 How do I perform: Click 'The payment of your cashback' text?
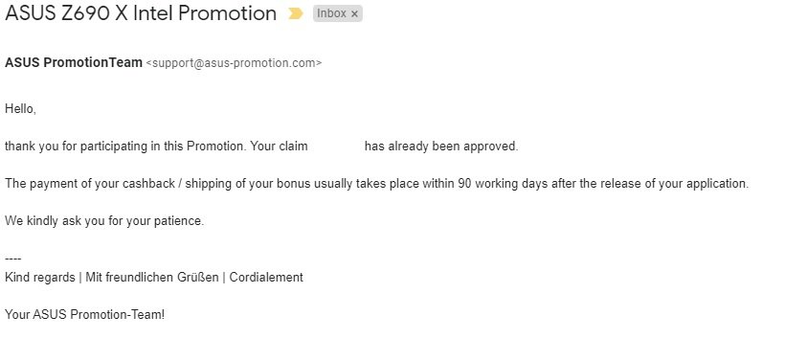[x=87, y=184]
